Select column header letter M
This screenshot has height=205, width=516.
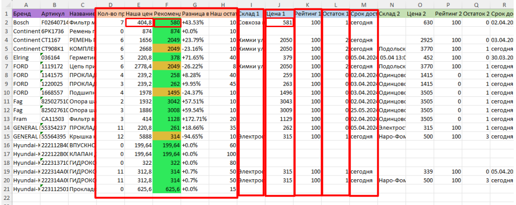pos(364,5)
